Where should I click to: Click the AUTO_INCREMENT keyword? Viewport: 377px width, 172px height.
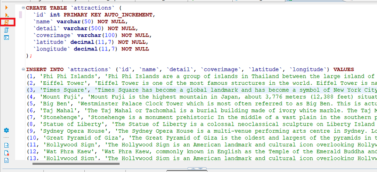point(128,15)
